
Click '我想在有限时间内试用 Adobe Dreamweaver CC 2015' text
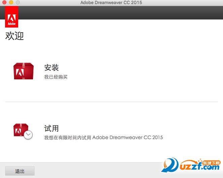click(103, 137)
